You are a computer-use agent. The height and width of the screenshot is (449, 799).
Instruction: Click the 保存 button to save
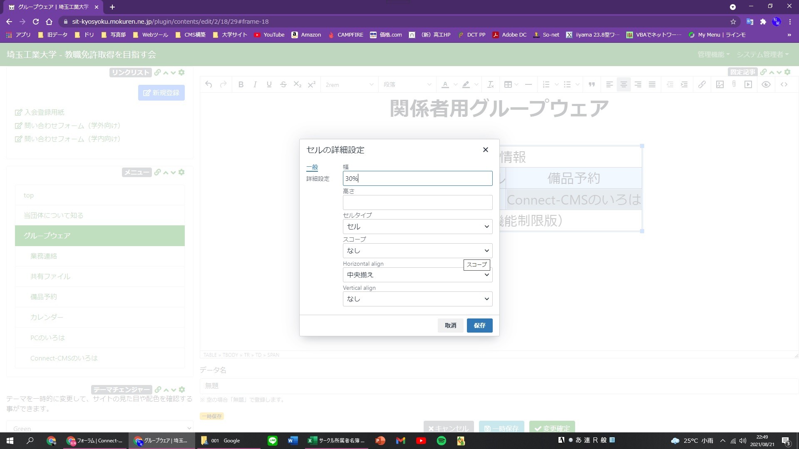click(x=479, y=326)
